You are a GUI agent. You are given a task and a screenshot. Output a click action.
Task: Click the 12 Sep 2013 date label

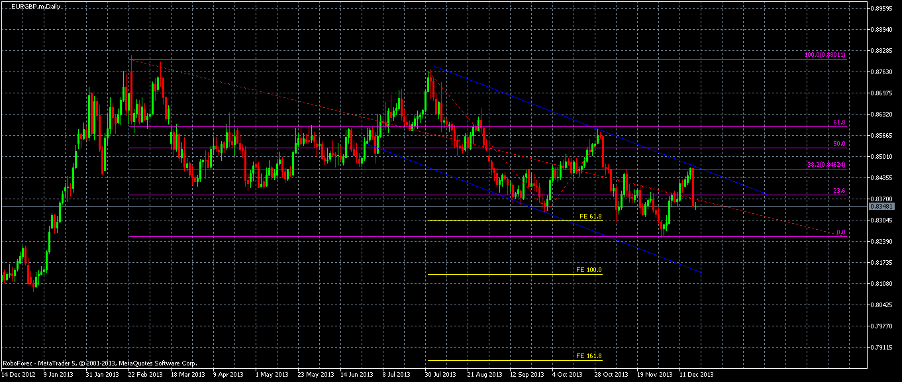526,374
